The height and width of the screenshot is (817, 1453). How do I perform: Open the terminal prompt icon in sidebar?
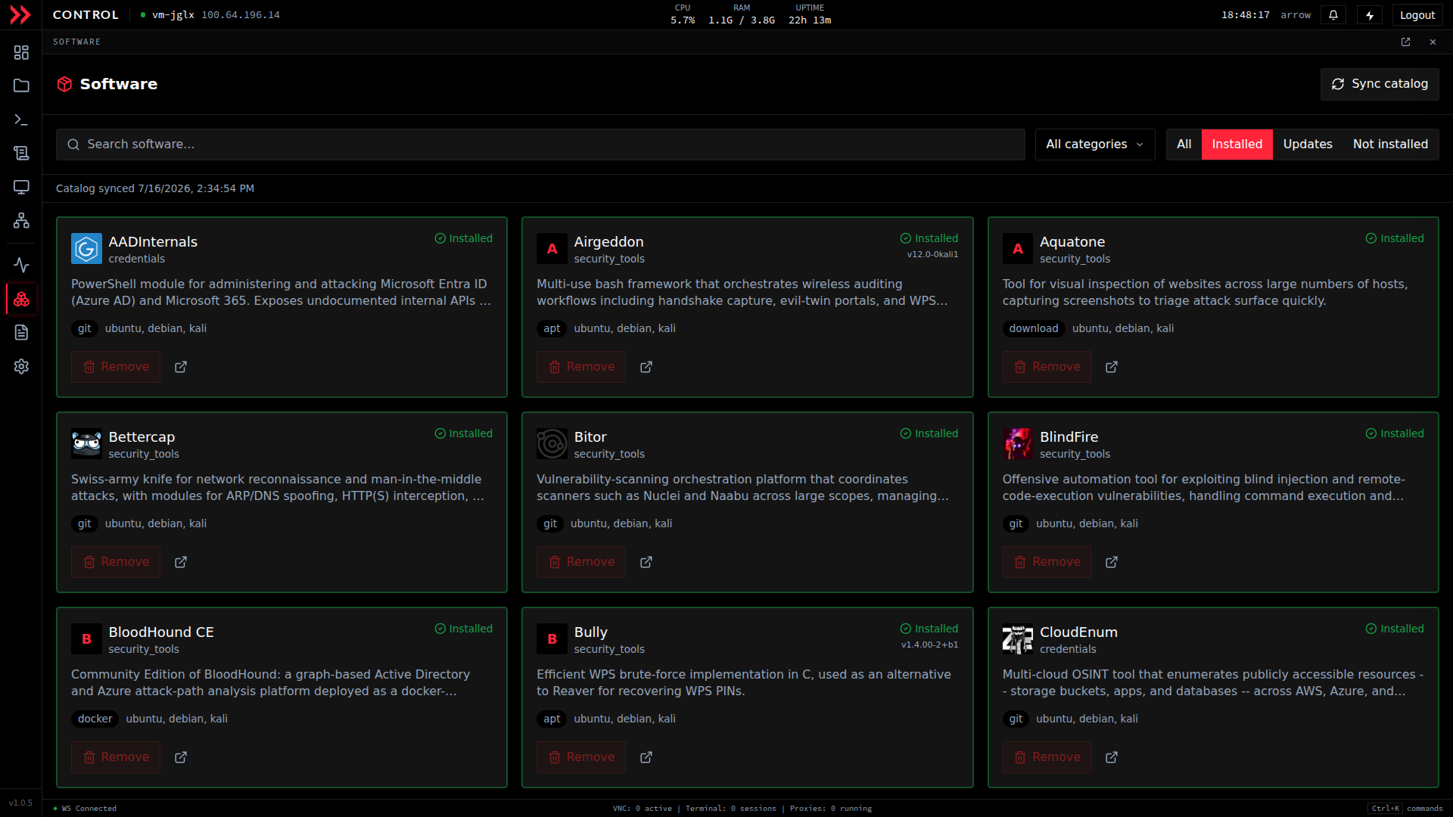21,120
